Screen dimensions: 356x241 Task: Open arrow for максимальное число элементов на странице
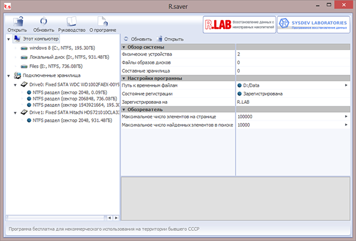click(x=347, y=116)
